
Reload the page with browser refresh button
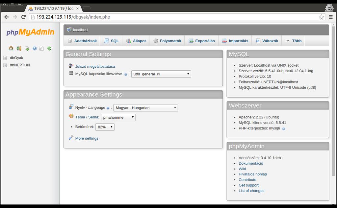(23, 17)
